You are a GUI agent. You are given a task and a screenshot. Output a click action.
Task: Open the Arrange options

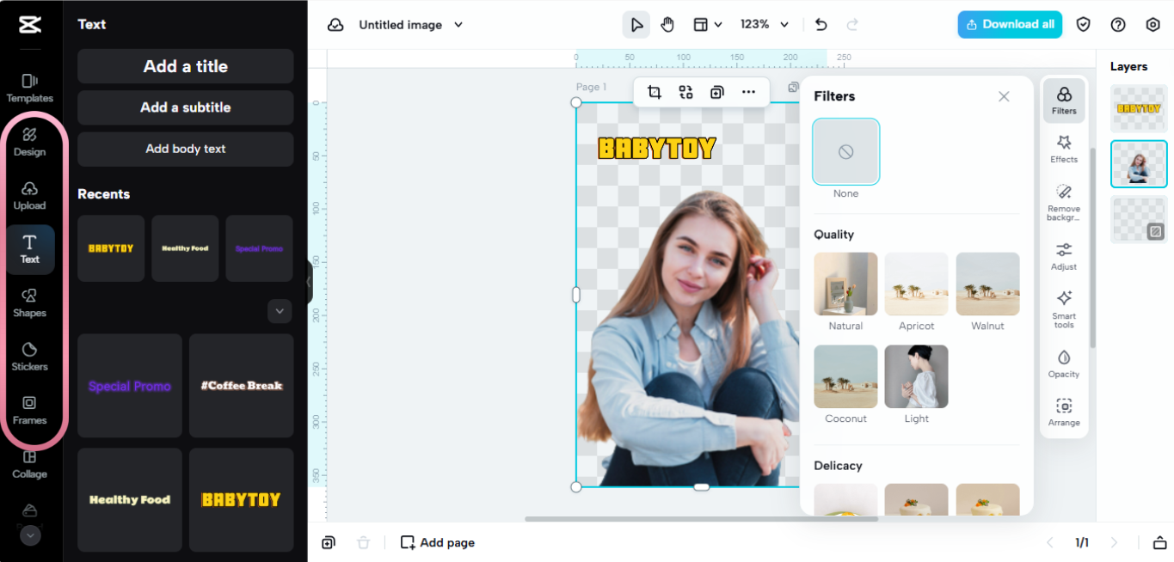[1064, 412]
